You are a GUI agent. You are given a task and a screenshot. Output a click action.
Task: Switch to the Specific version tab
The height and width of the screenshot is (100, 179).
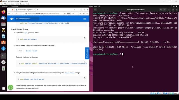31,51
